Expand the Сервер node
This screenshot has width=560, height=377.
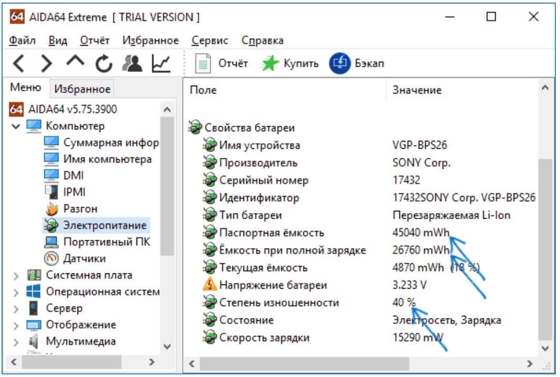pyautogui.click(x=16, y=309)
